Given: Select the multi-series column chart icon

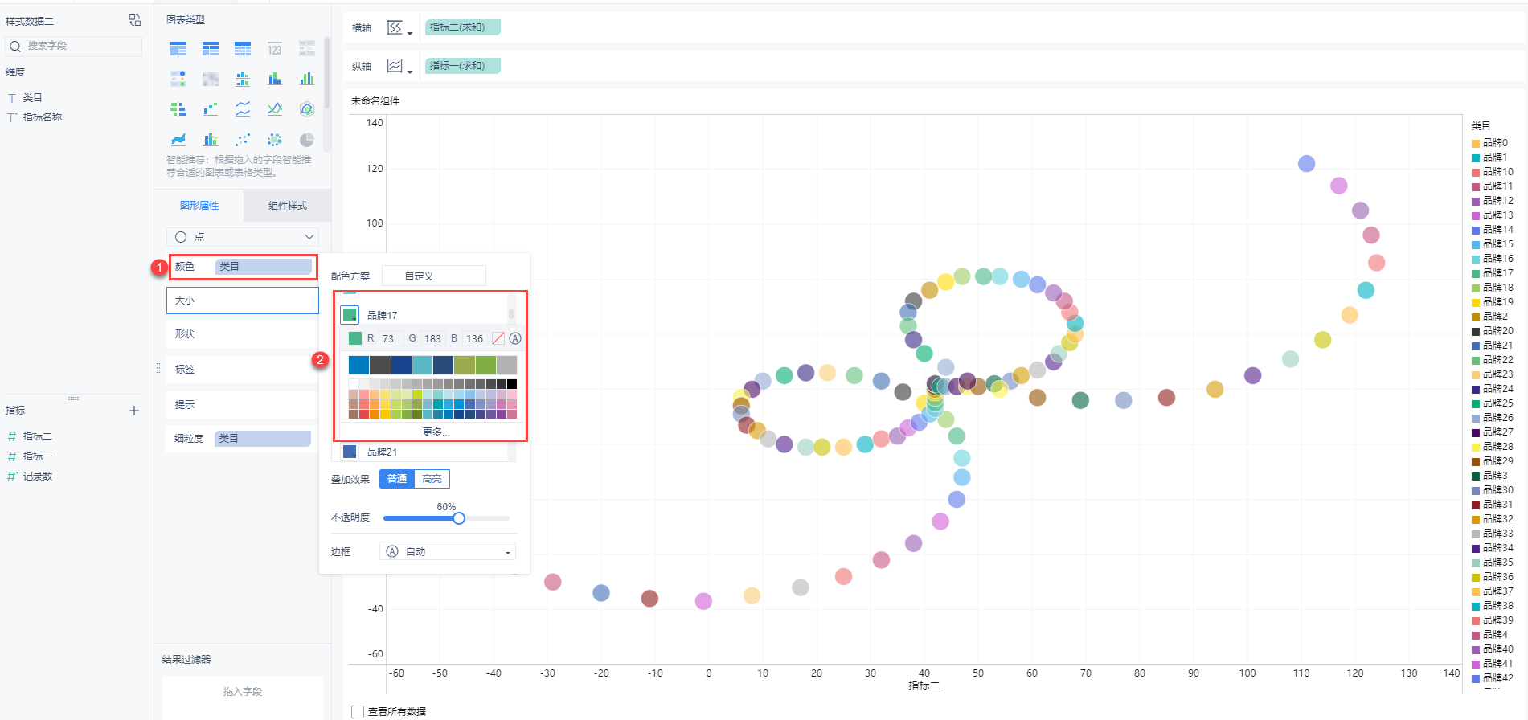Looking at the screenshot, I should coord(307,79).
